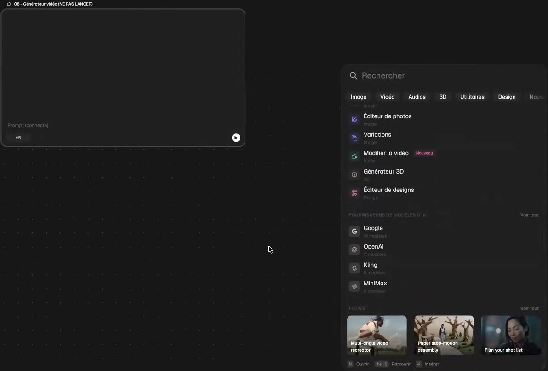Open the x5 count selector

18,138
